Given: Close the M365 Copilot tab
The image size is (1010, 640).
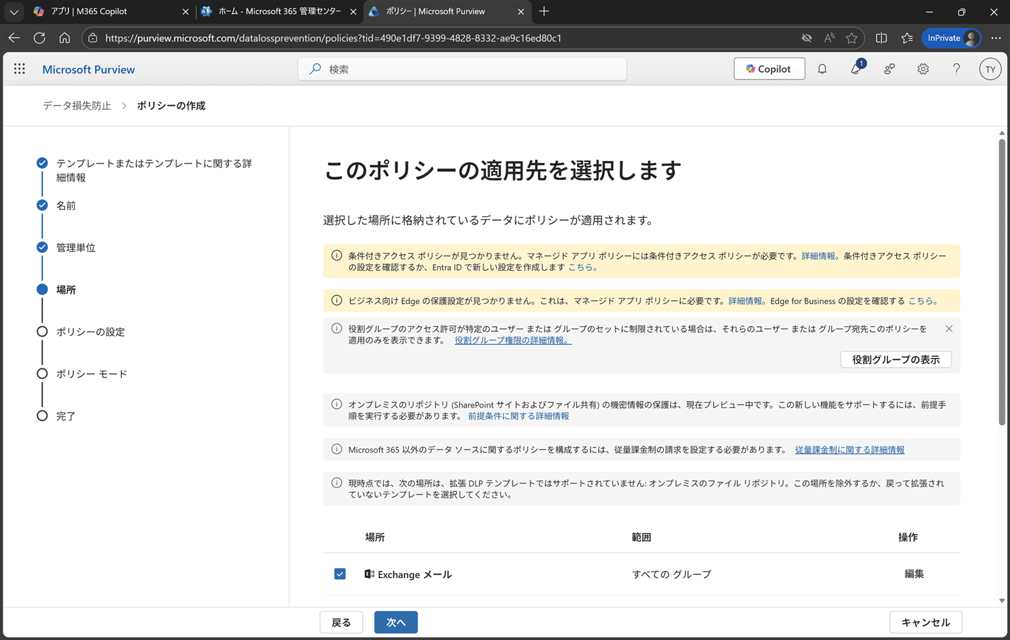Looking at the screenshot, I should click(186, 11).
